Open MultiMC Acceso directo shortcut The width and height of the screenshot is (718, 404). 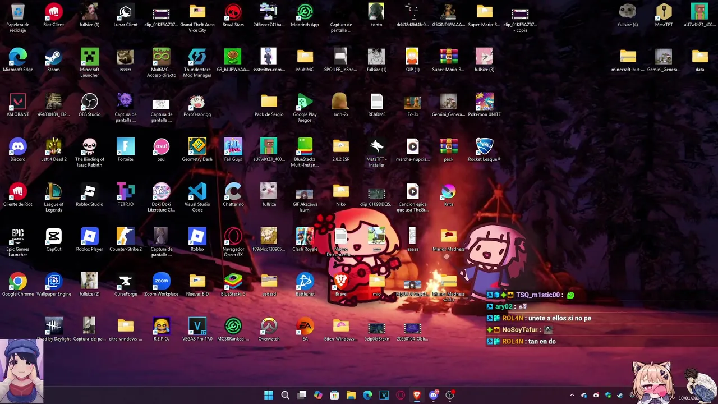pyautogui.click(x=162, y=63)
